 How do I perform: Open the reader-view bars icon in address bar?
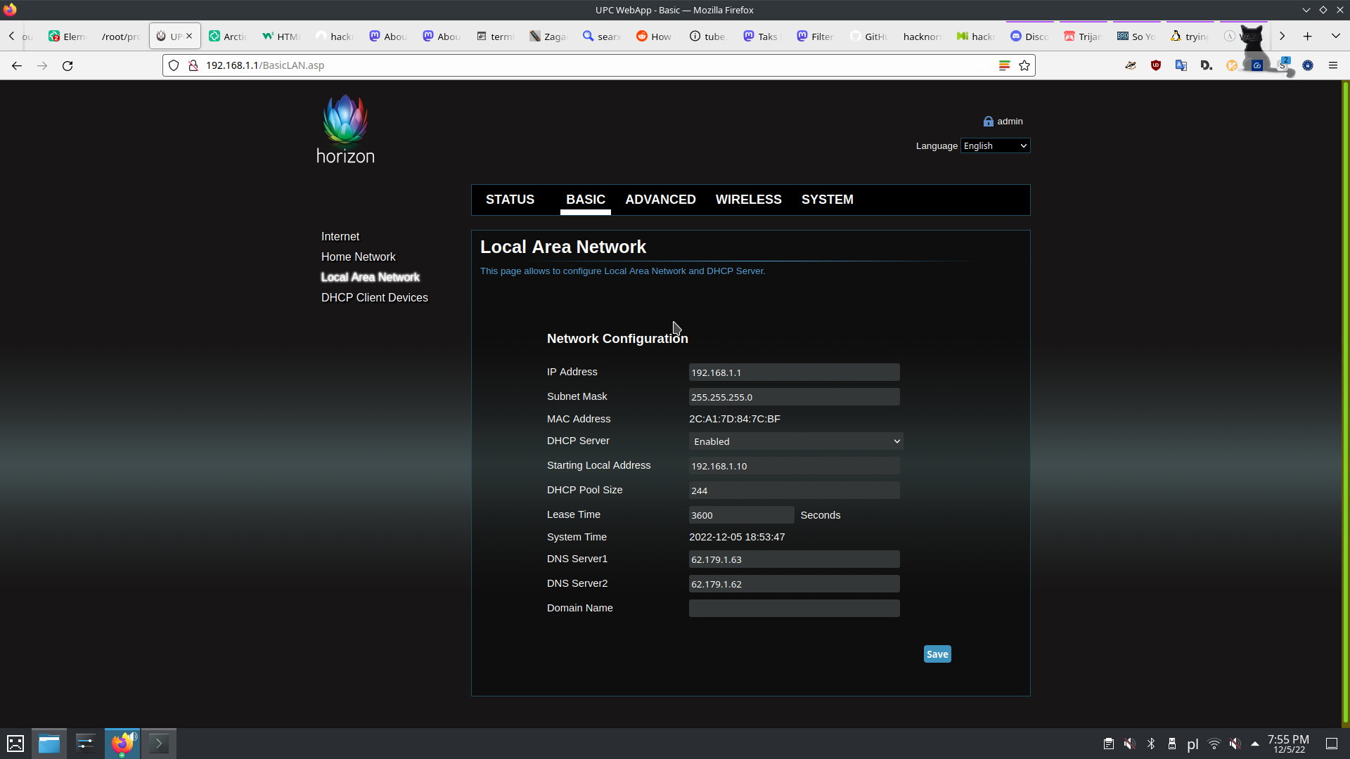point(1005,65)
